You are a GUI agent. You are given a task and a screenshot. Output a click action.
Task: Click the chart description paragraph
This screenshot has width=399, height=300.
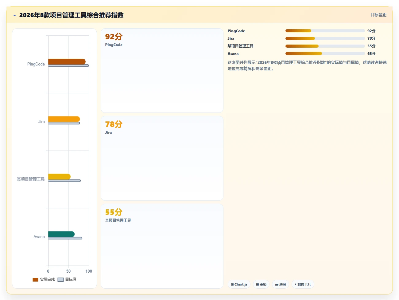pos(307,65)
